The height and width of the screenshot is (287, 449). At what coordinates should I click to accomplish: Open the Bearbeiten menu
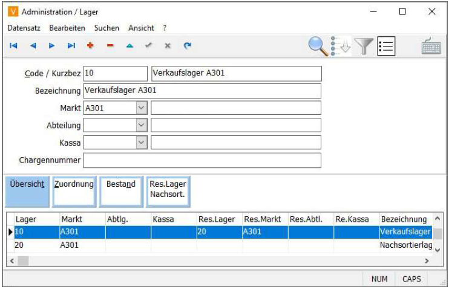pos(68,28)
